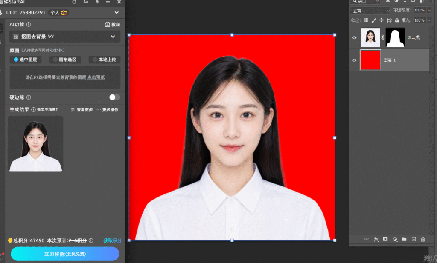
Task: Click the 效果不满意? link
Action: click(x=47, y=109)
